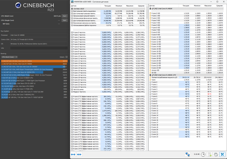Open the CPU (Multi Core) ranking dropdown

10,57
